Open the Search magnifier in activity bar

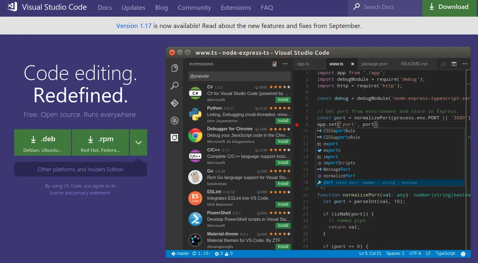pos(175,86)
